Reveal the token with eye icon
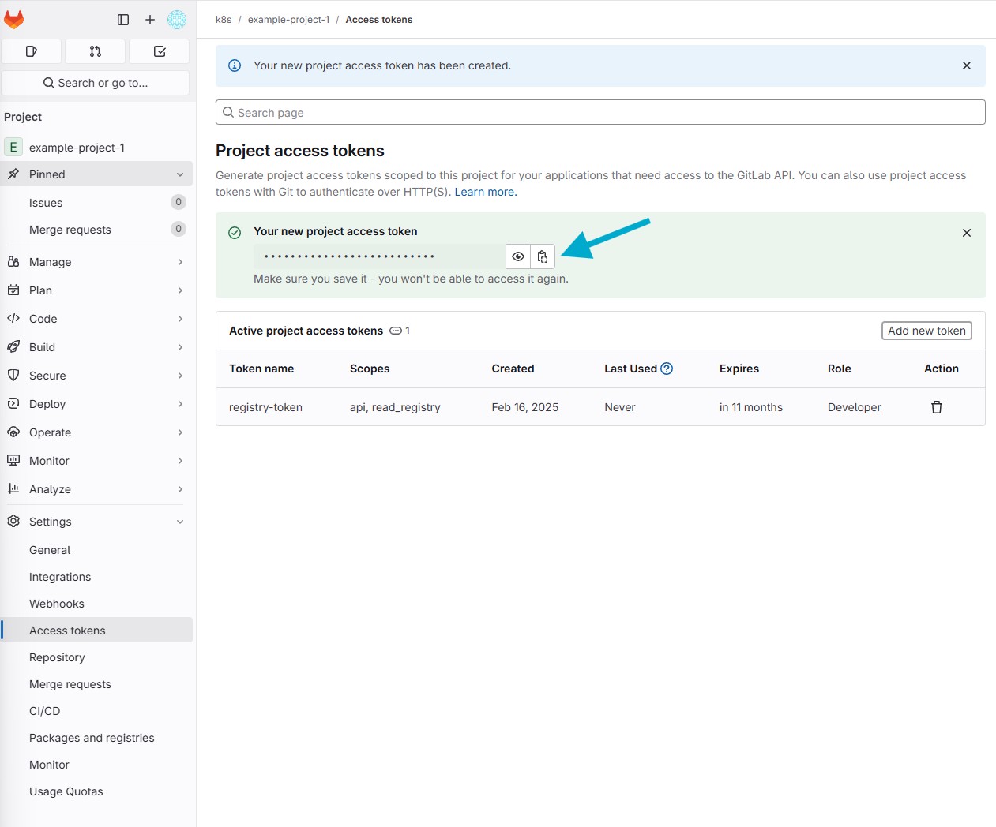This screenshot has width=996, height=827. [x=518, y=256]
